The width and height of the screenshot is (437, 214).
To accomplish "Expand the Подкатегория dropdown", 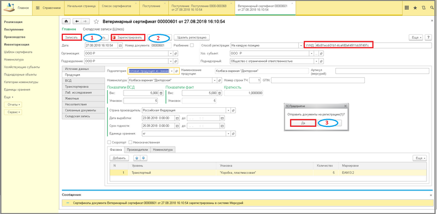I will (172, 71).
